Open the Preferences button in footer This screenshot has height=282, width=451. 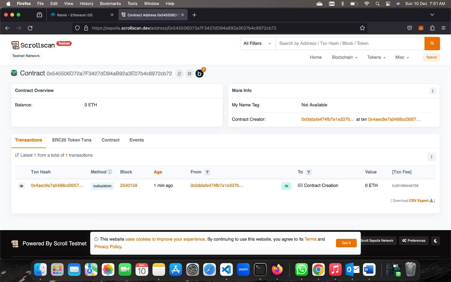(414, 241)
